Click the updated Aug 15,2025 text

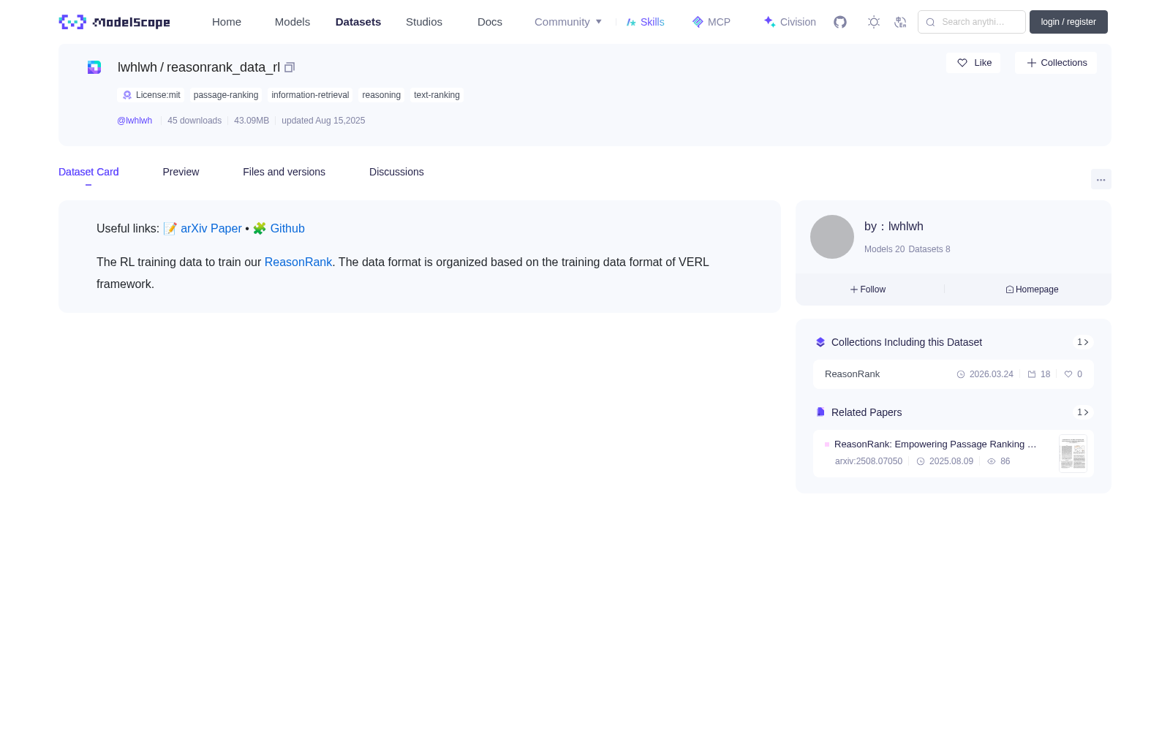[x=323, y=121]
